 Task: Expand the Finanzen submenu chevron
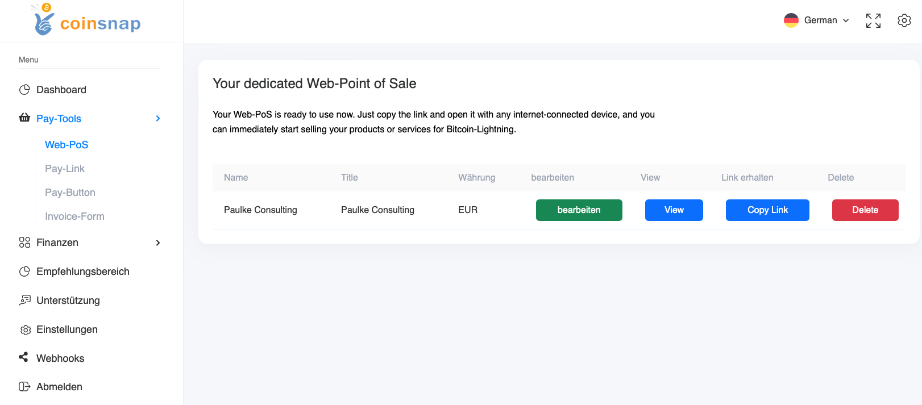[158, 243]
